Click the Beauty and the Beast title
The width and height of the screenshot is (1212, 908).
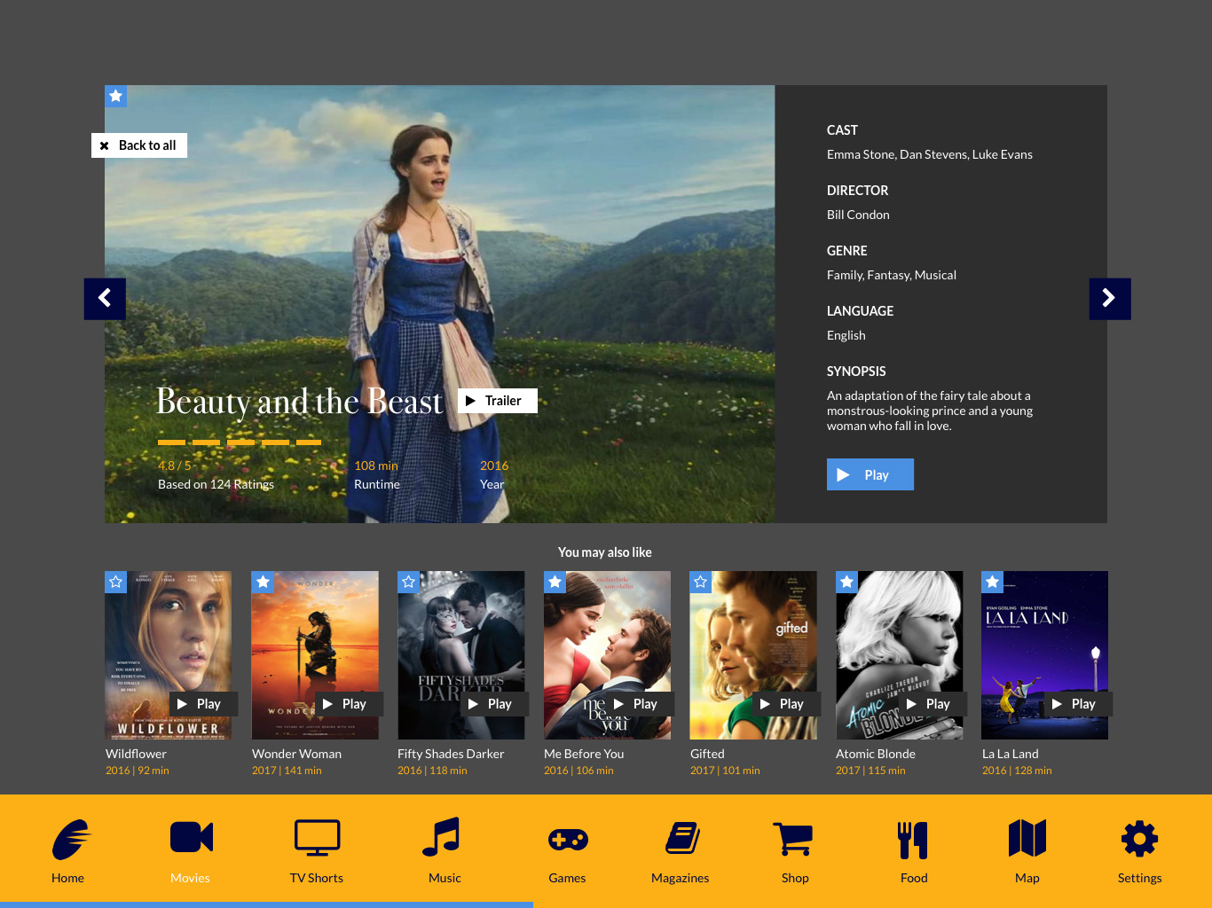299,402
